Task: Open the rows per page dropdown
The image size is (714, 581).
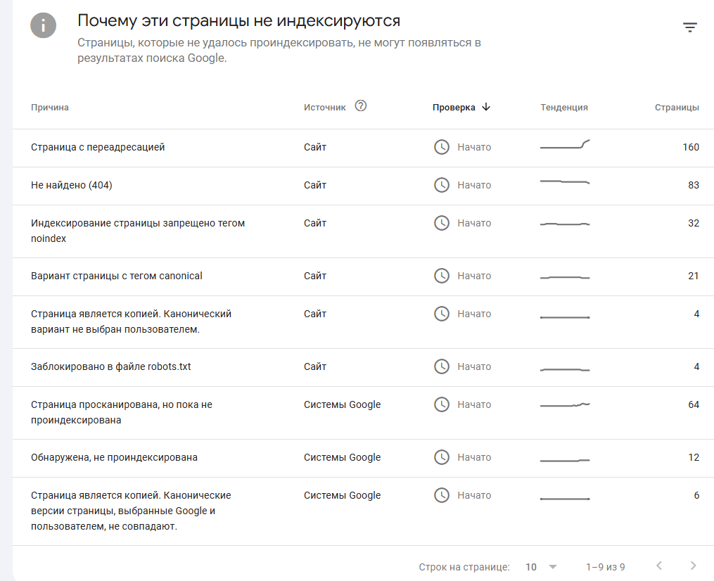Action: tap(541, 567)
